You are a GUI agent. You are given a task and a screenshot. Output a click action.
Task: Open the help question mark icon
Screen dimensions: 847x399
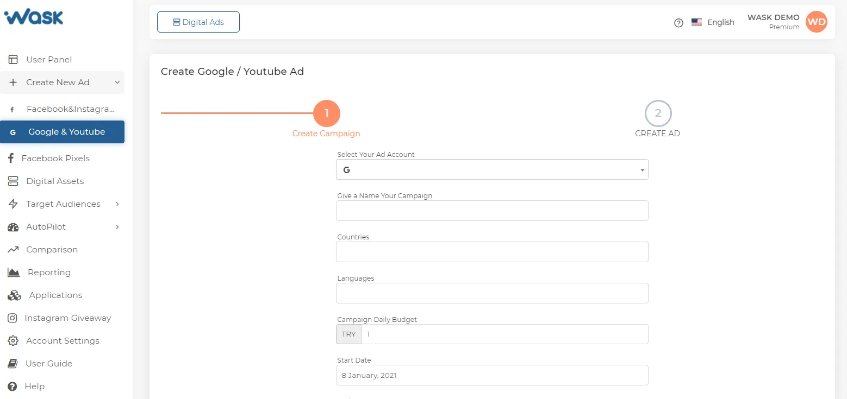pyautogui.click(x=678, y=23)
